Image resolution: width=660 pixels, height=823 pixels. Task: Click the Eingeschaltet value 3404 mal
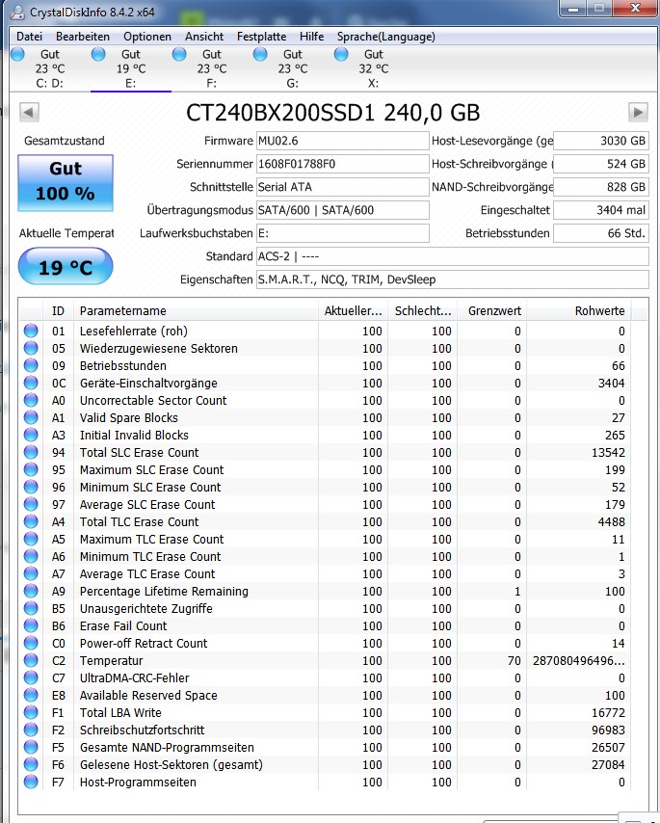pos(601,210)
